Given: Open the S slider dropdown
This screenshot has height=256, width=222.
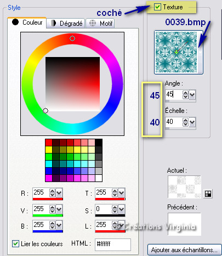Looking at the screenshot, I should [122, 209].
